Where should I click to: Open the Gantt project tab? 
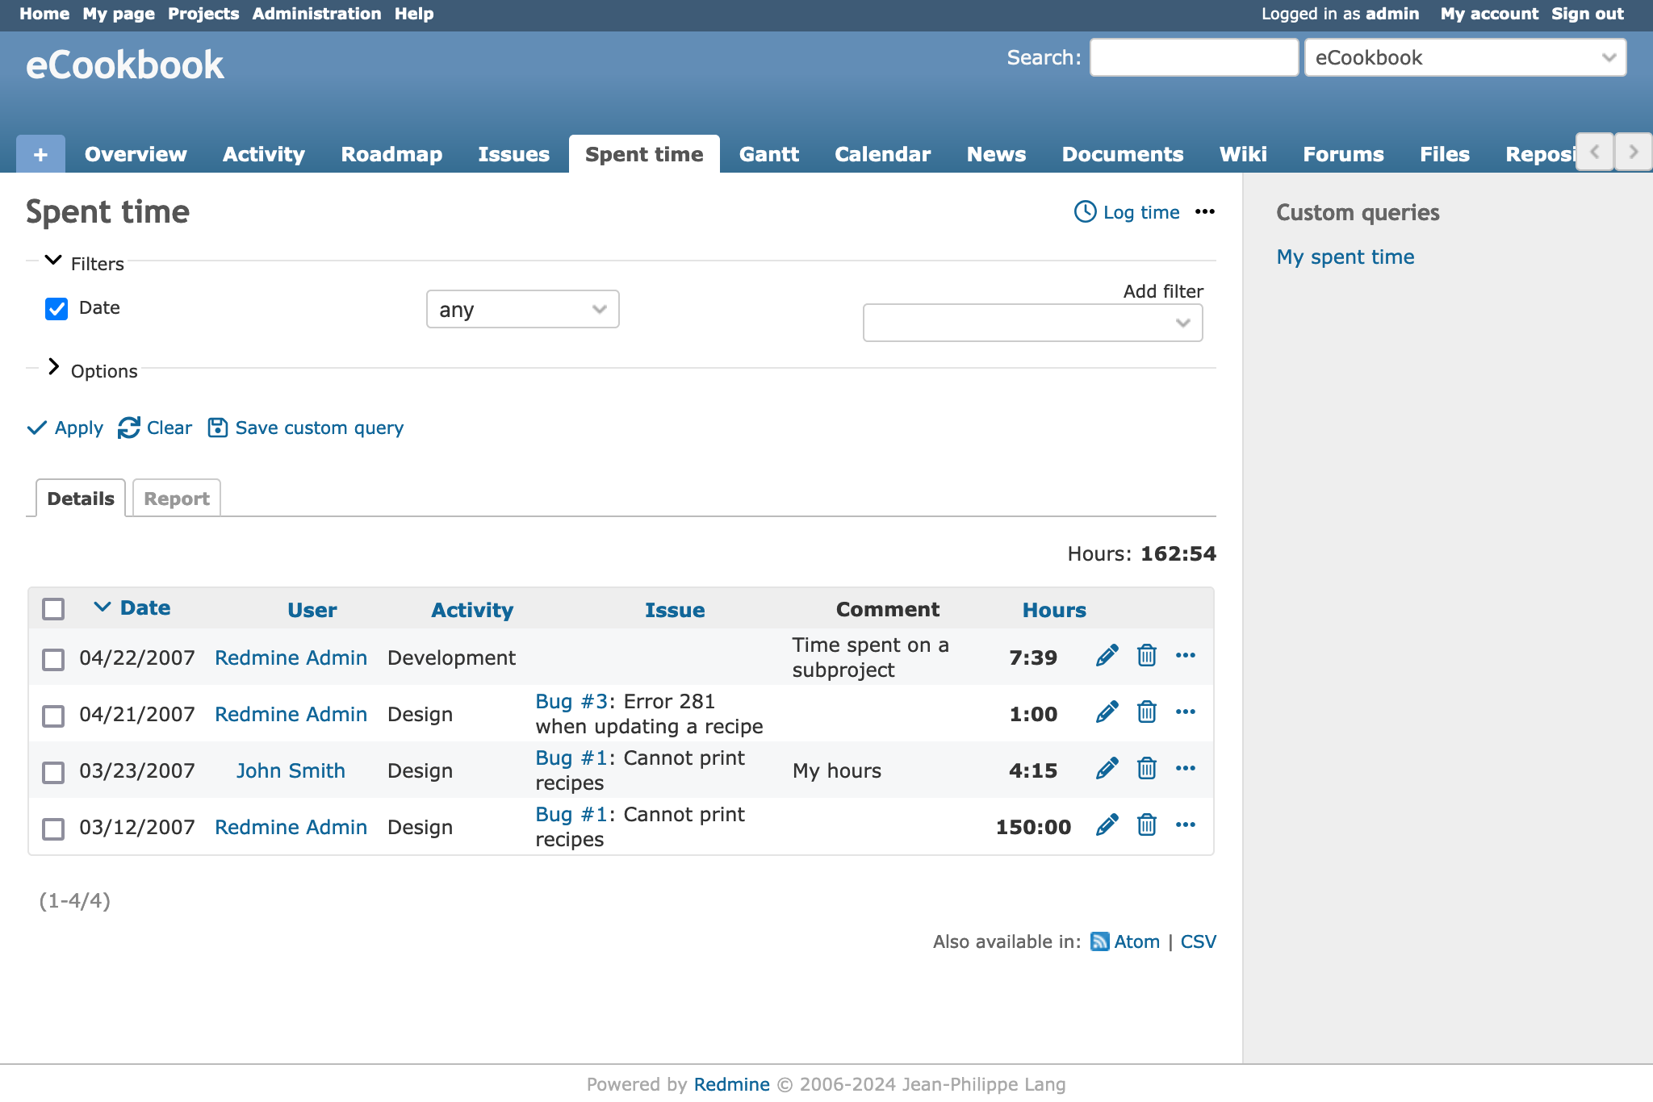(x=769, y=154)
